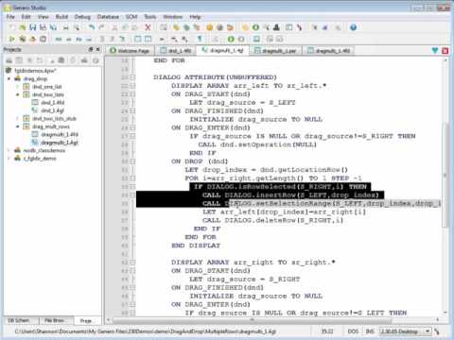This screenshot has width=454, height=340.
Task: Select dragmulti_1.4fd in the project tree
Action: point(60,134)
